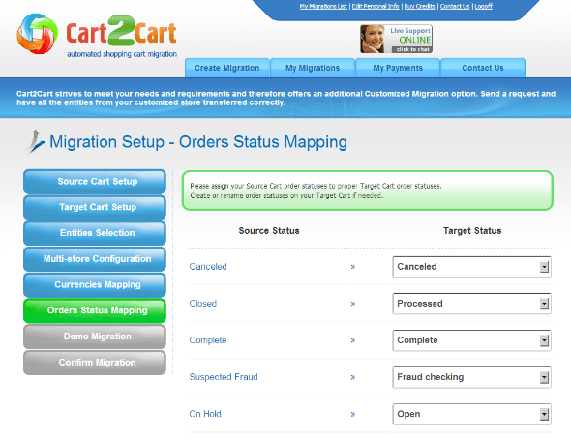
Task: Switch to Contact Us tab
Action: [x=483, y=68]
